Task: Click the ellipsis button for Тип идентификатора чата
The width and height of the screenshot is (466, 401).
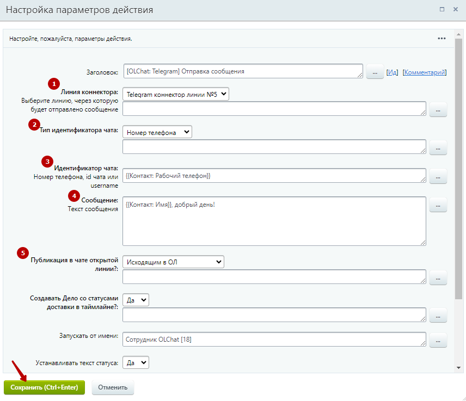Action: click(x=438, y=147)
